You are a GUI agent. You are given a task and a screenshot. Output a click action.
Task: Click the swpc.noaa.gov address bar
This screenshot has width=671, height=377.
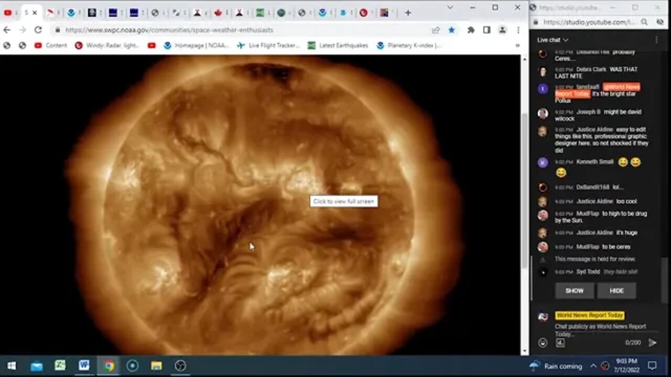pyautogui.click(x=241, y=30)
